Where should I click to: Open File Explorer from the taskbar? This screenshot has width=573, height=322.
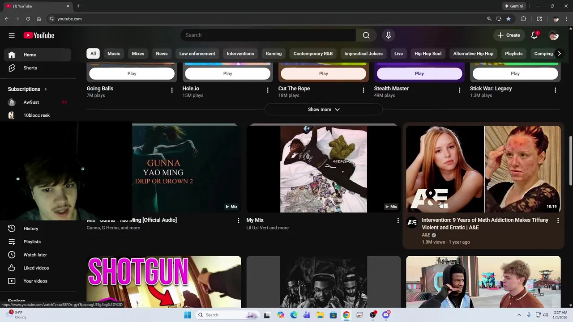click(320, 315)
